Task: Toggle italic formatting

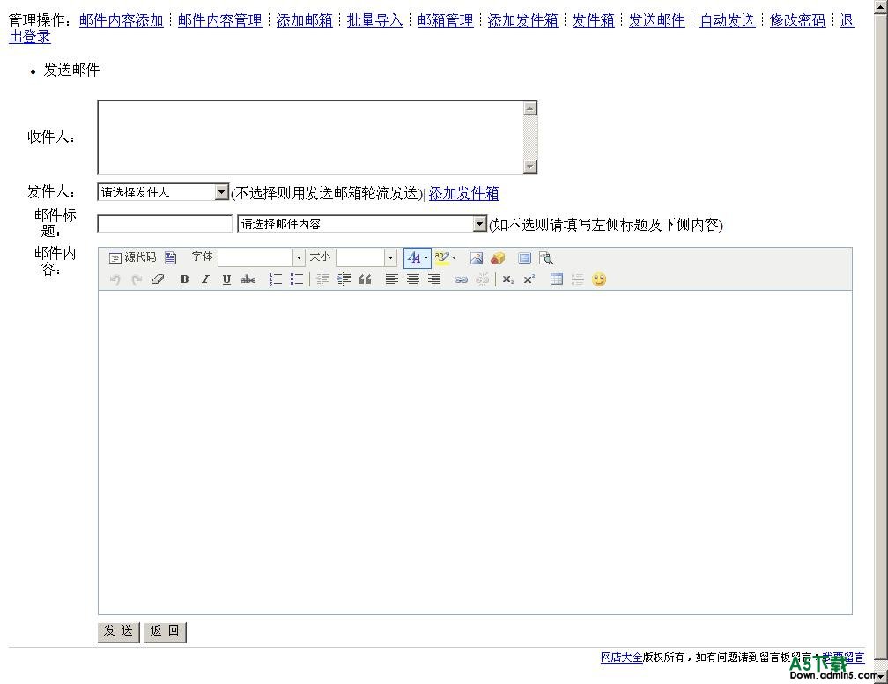Action: tap(205, 279)
